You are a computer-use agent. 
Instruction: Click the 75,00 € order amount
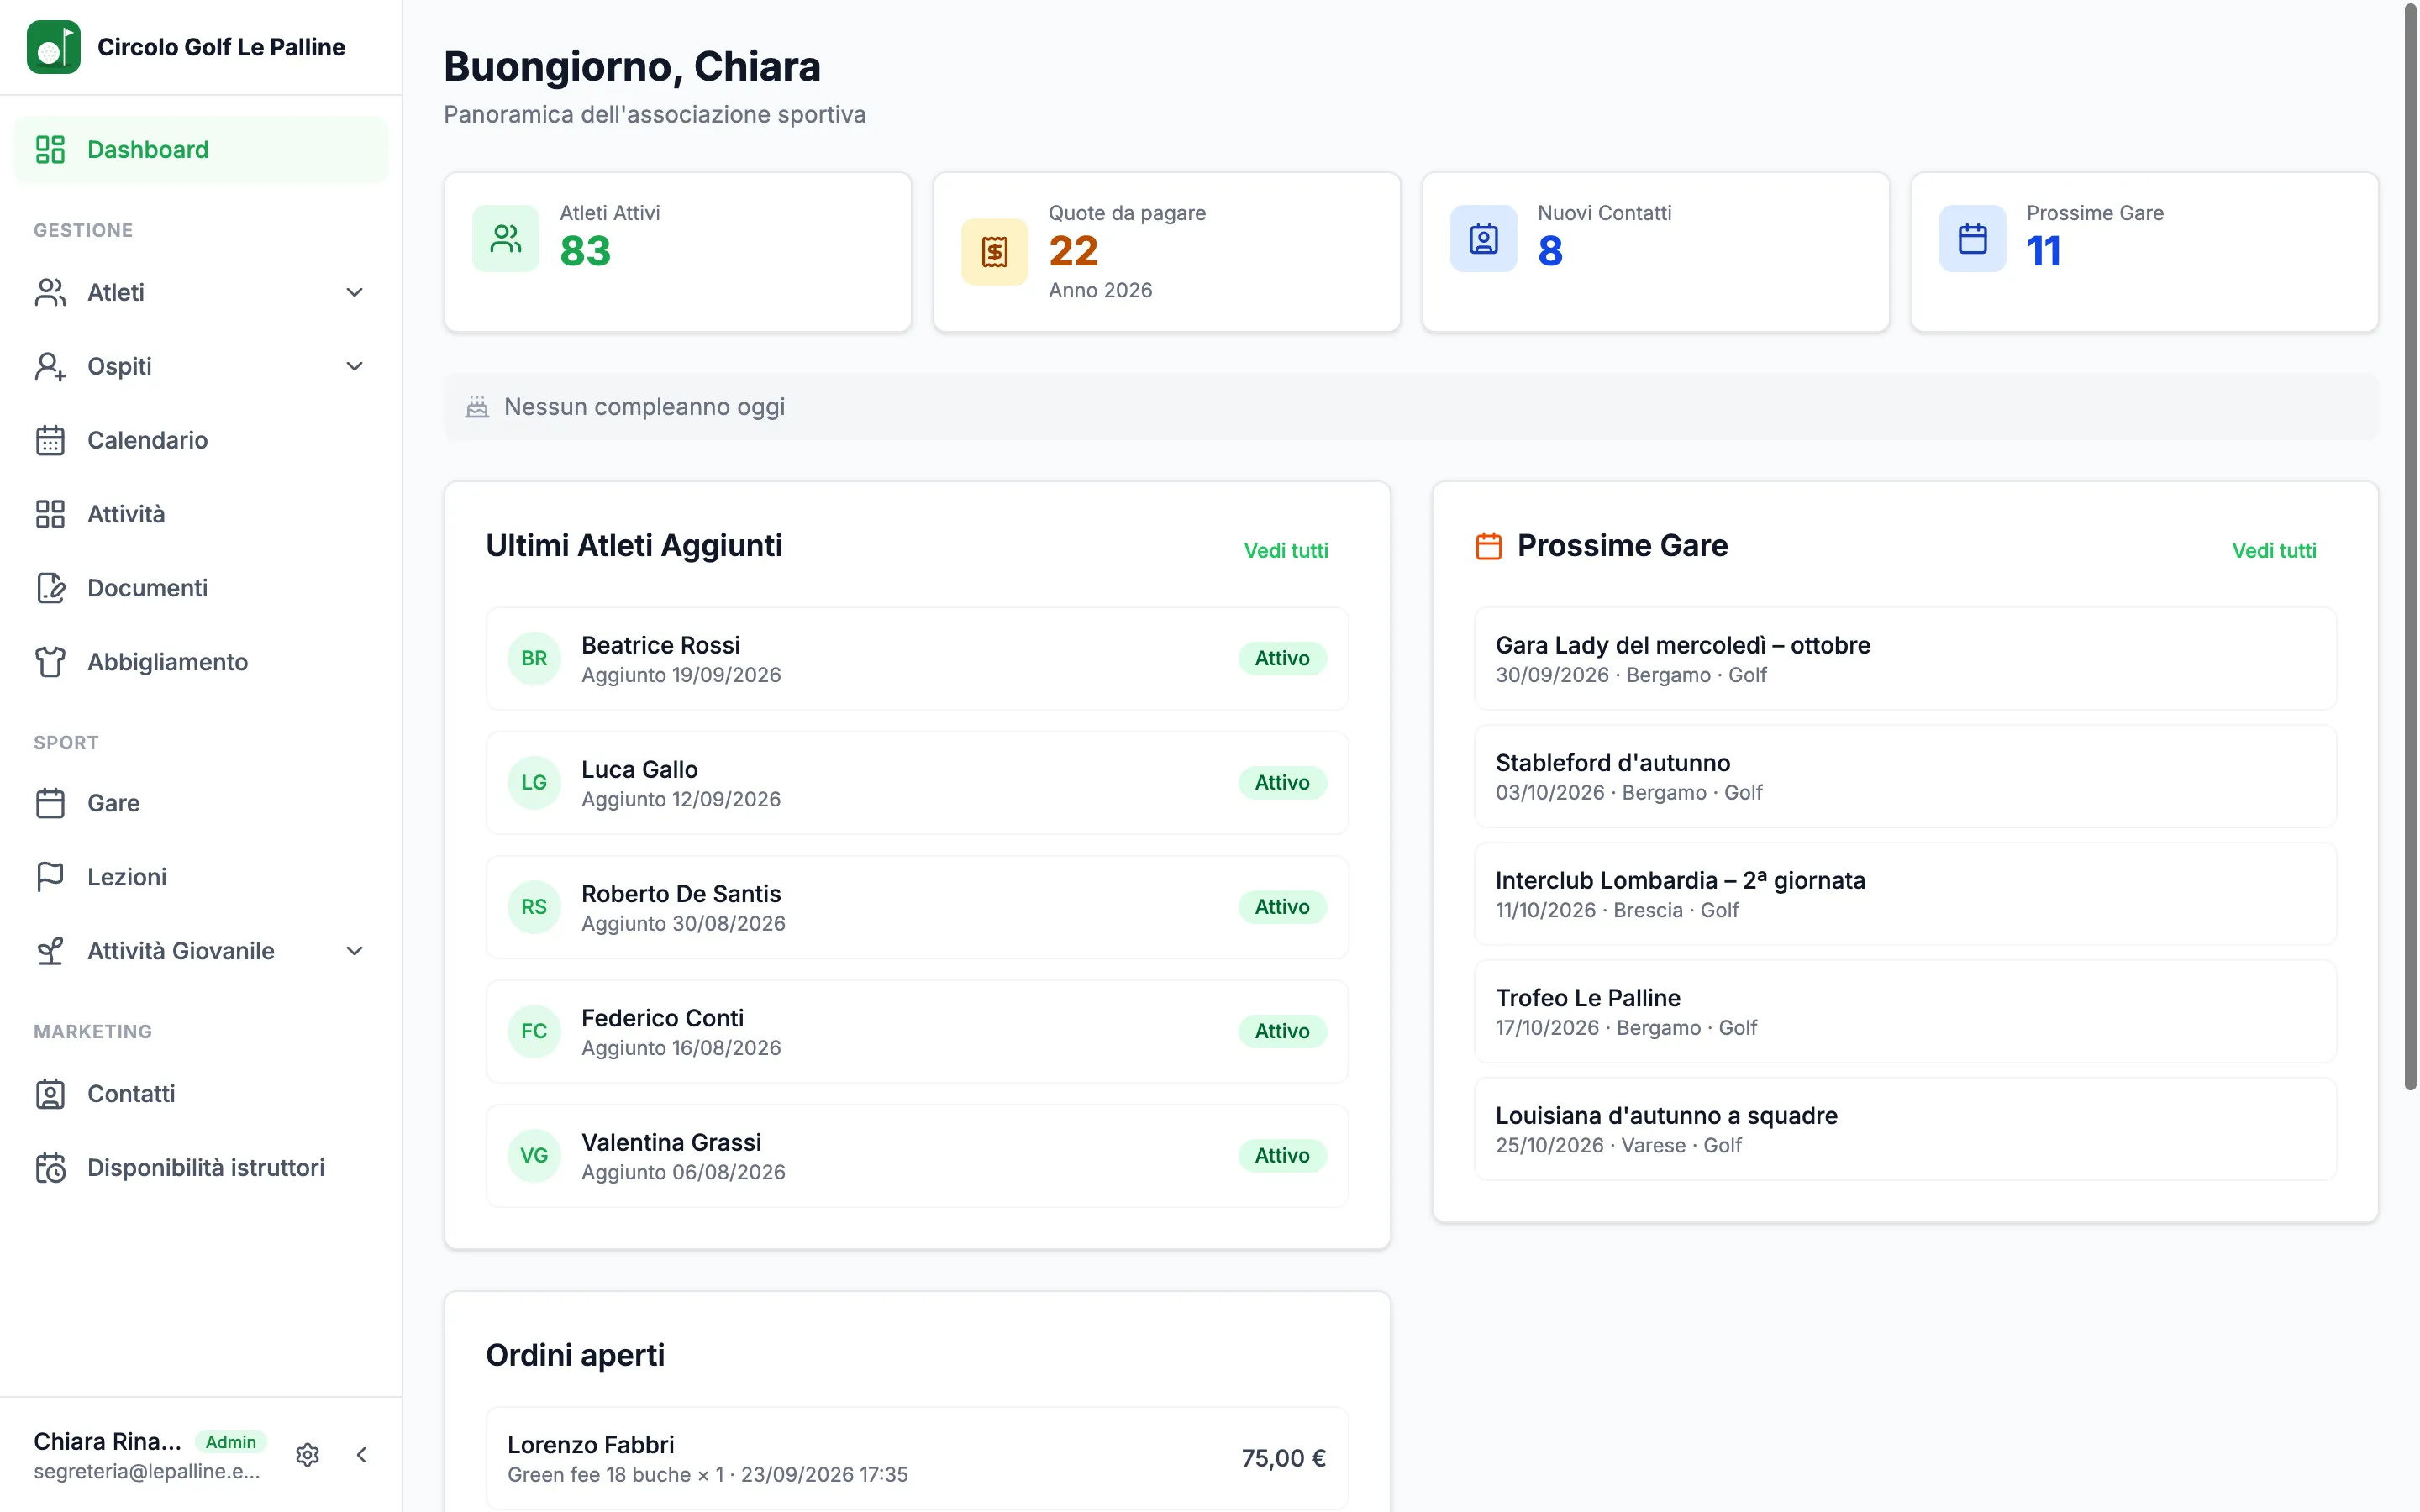tap(1283, 1458)
